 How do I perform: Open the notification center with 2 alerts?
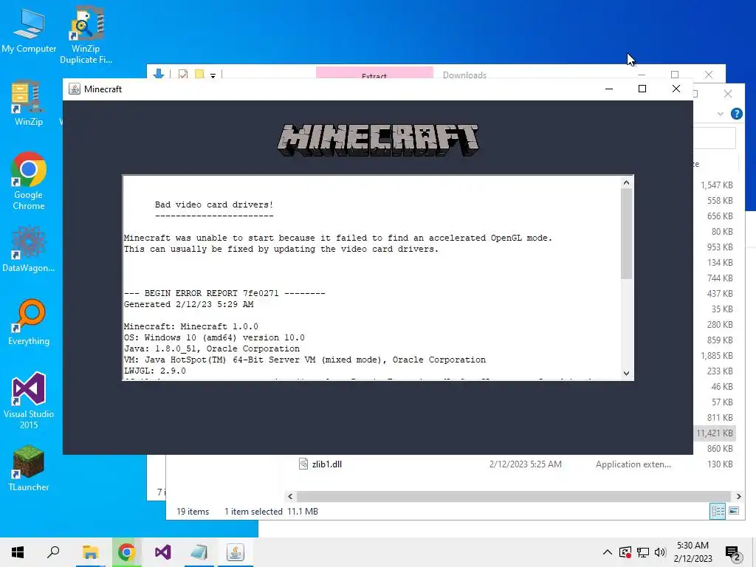click(x=733, y=553)
